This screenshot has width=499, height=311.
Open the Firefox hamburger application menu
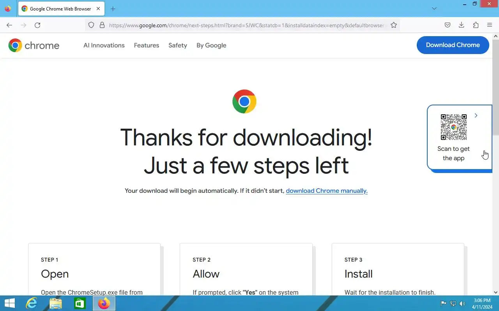490,25
